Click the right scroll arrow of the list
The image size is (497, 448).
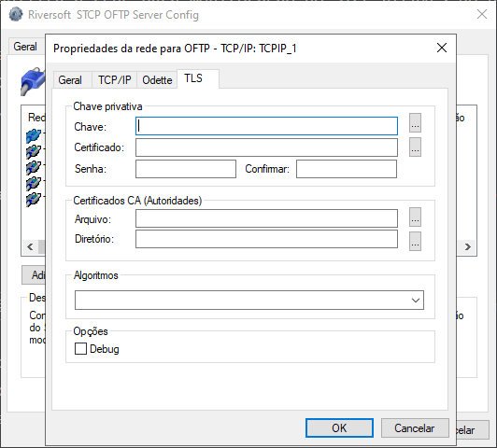468,246
